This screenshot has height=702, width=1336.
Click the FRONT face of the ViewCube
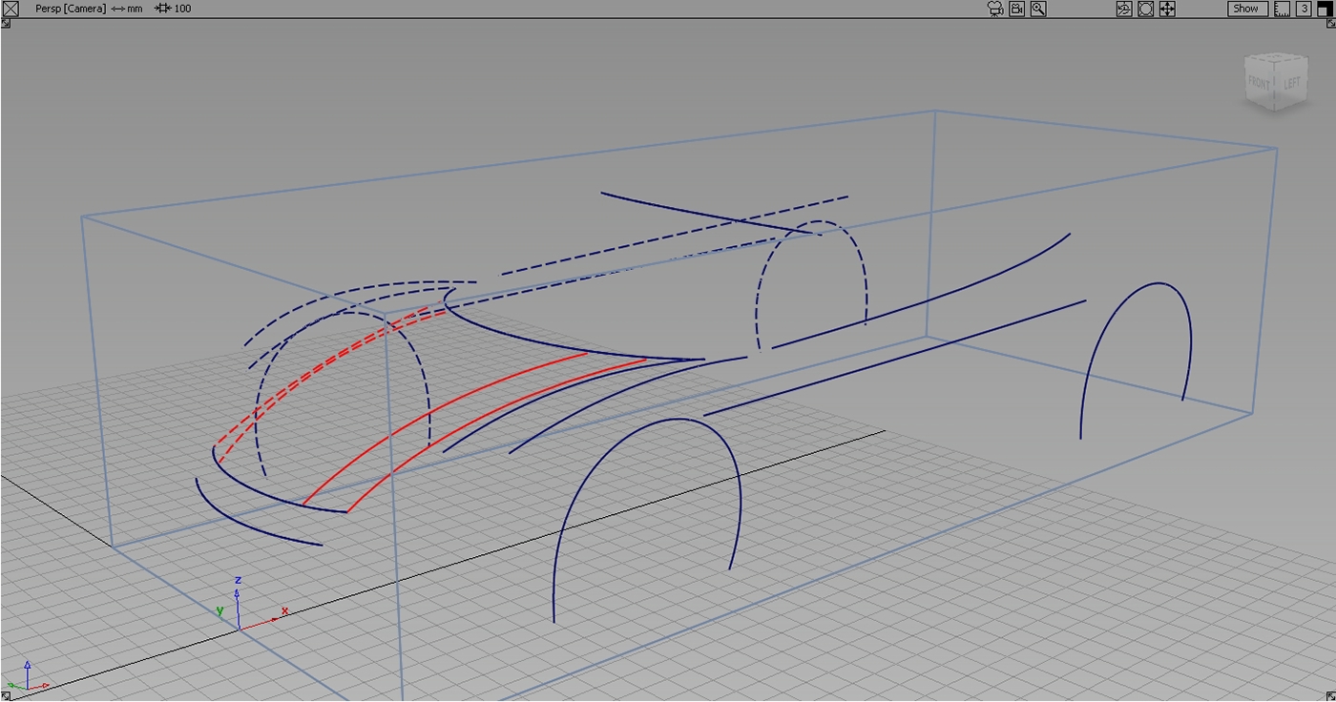coord(1260,84)
